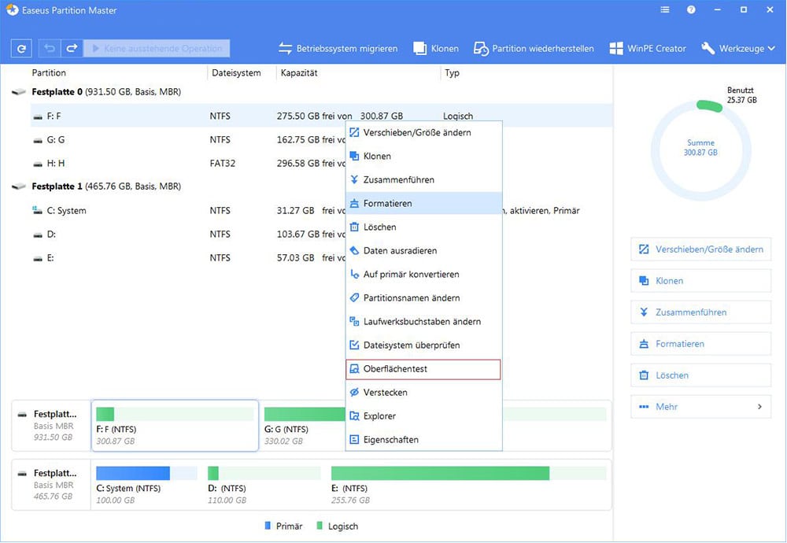Viewport: 787px width, 543px height.
Task: Choose Löschen from the context menu
Action: point(423,227)
